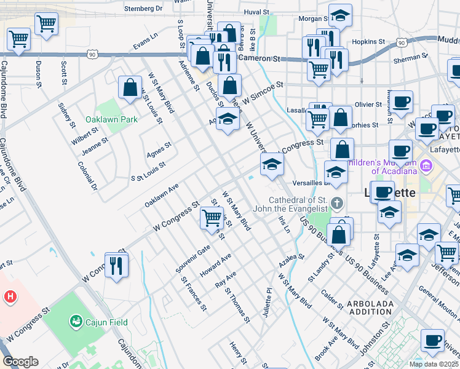Click the Agnes St label
This screenshot has height=369, width=460.
coord(159,149)
